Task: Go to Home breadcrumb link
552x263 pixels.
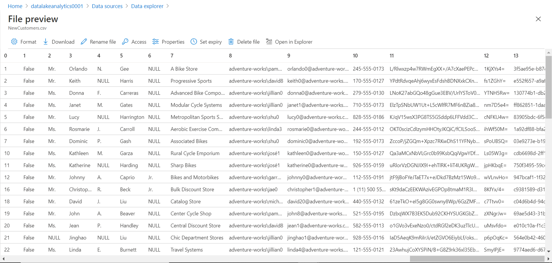Action: point(15,6)
